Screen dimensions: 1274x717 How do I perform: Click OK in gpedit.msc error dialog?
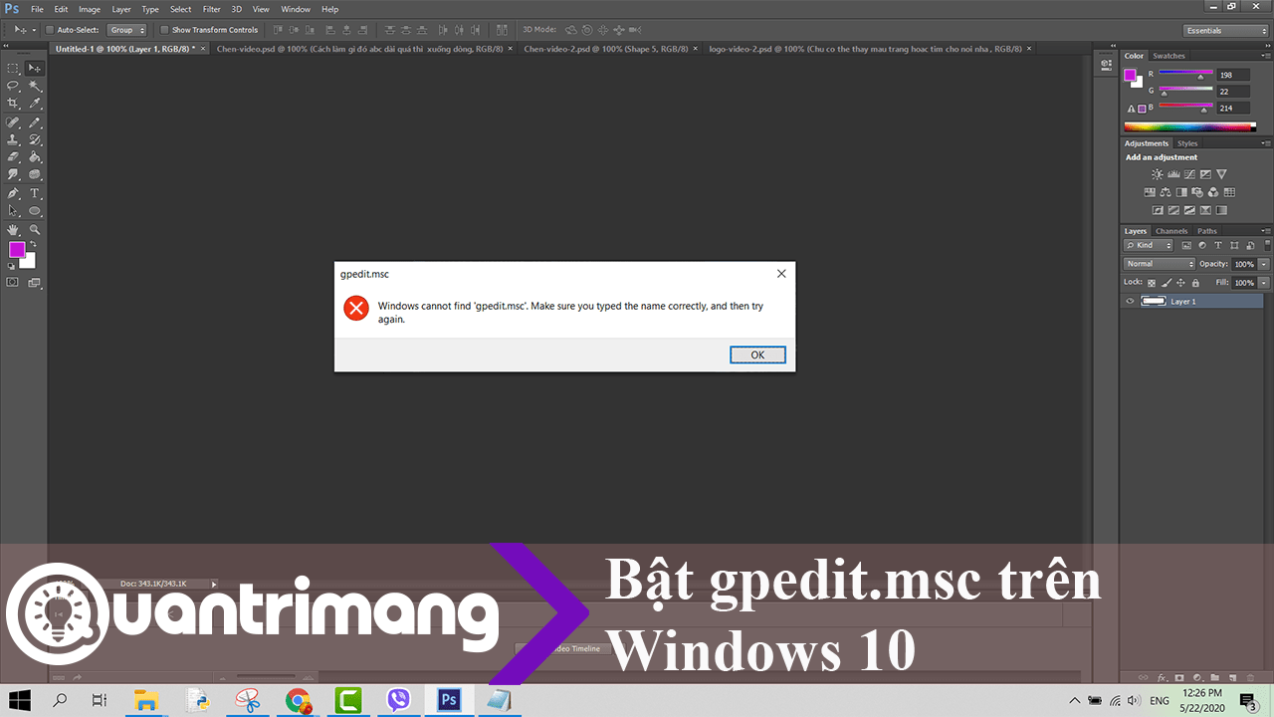point(757,355)
